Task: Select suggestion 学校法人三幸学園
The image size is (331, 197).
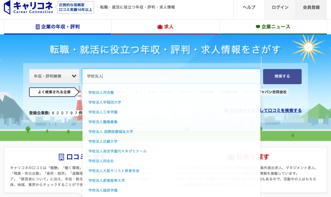Action: click(x=103, y=112)
